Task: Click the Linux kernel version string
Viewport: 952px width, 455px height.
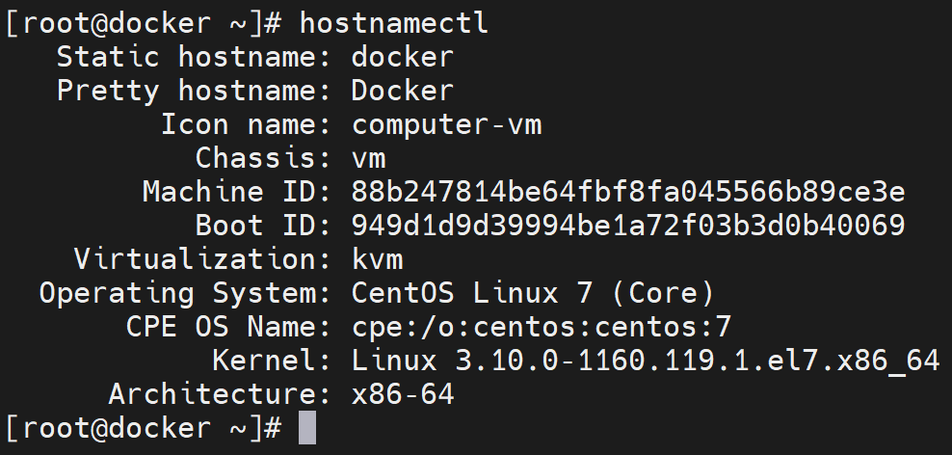Action: tap(645, 361)
